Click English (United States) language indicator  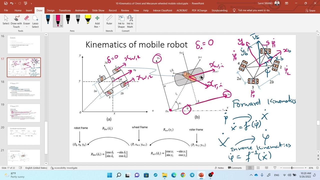point(36,168)
